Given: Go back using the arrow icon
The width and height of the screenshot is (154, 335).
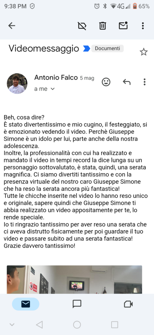Looking at the screenshot, I should click(x=12, y=26).
